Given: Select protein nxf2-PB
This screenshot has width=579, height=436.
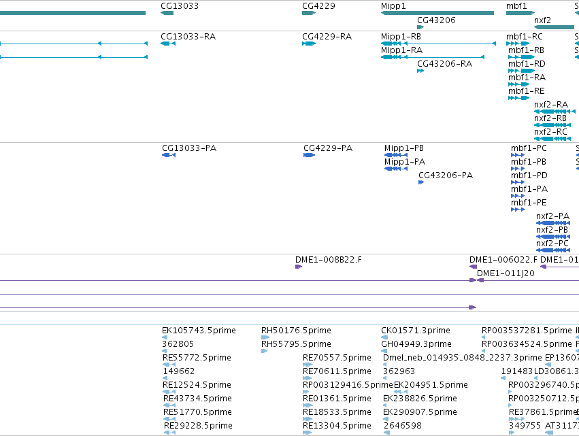Looking at the screenshot, I should coord(552,230).
